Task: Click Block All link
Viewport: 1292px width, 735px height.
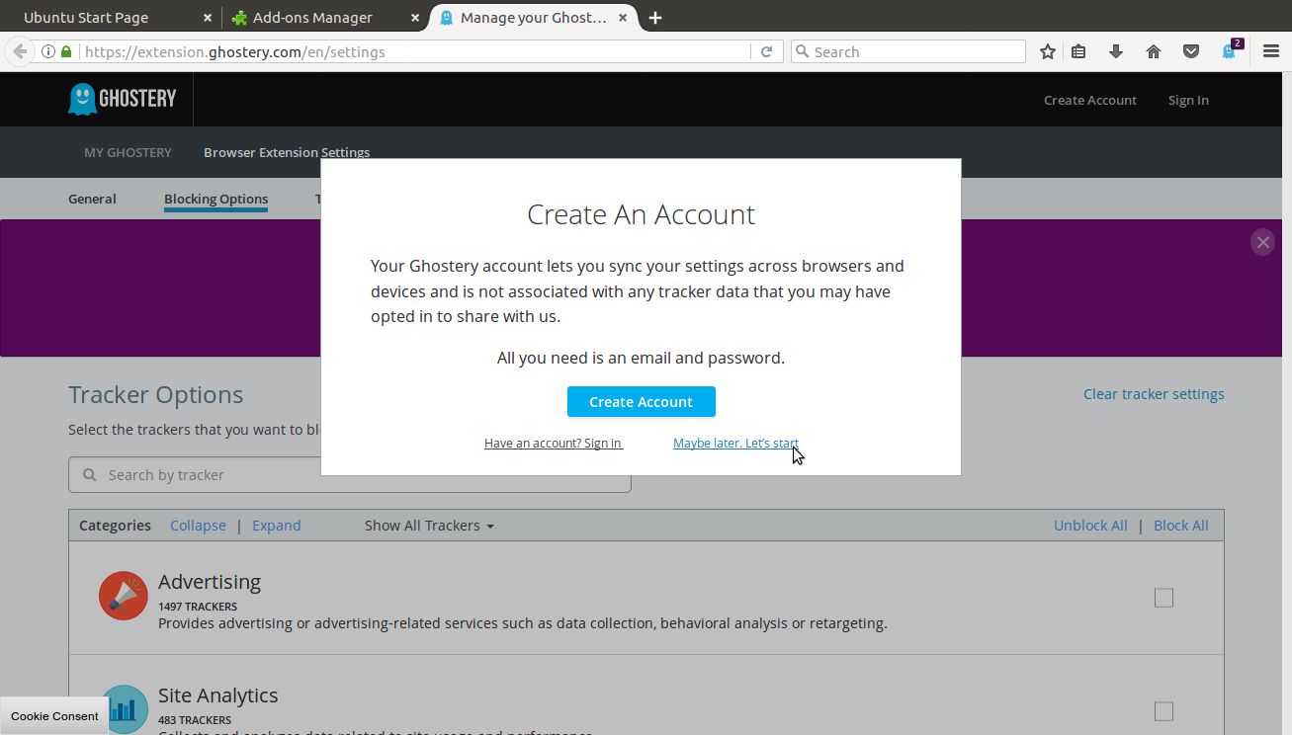Action: tap(1181, 526)
